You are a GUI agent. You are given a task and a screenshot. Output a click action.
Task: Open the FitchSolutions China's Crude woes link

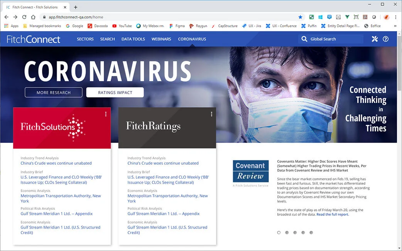(x=56, y=163)
